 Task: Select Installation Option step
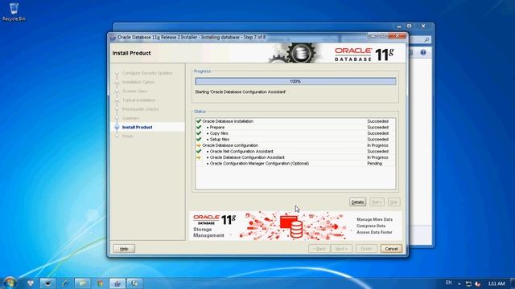(138, 82)
